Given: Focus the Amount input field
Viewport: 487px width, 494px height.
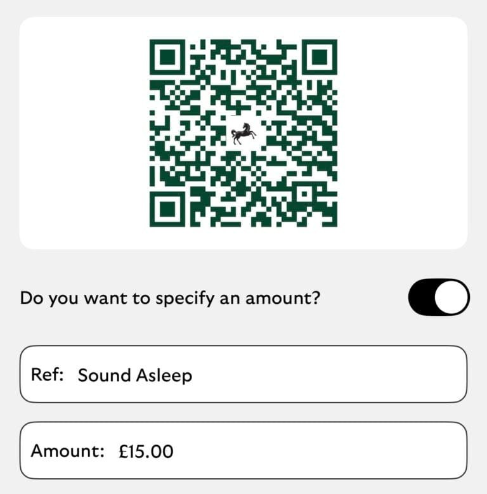Looking at the screenshot, I should 317,451.
